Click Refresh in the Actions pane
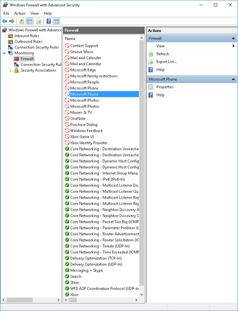The width and height of the screenshot is (238, 311). pos(163,54)
